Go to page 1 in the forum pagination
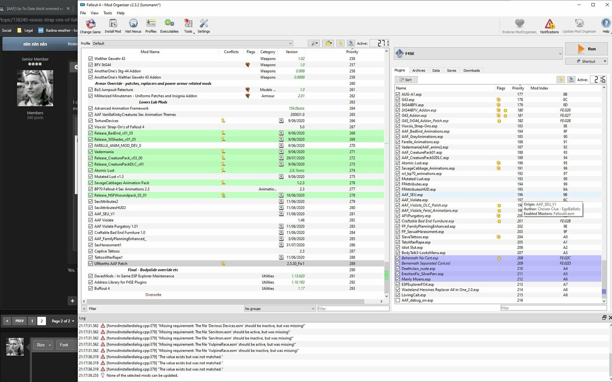This screenshot has width=612, height=382. tap(32, 321)
